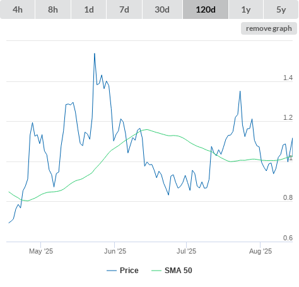Click the Jun '25 axis label

pos(115,251)
